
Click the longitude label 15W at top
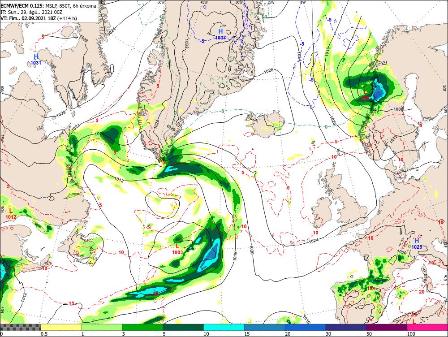pyautogui.click(x=271, y=2)
